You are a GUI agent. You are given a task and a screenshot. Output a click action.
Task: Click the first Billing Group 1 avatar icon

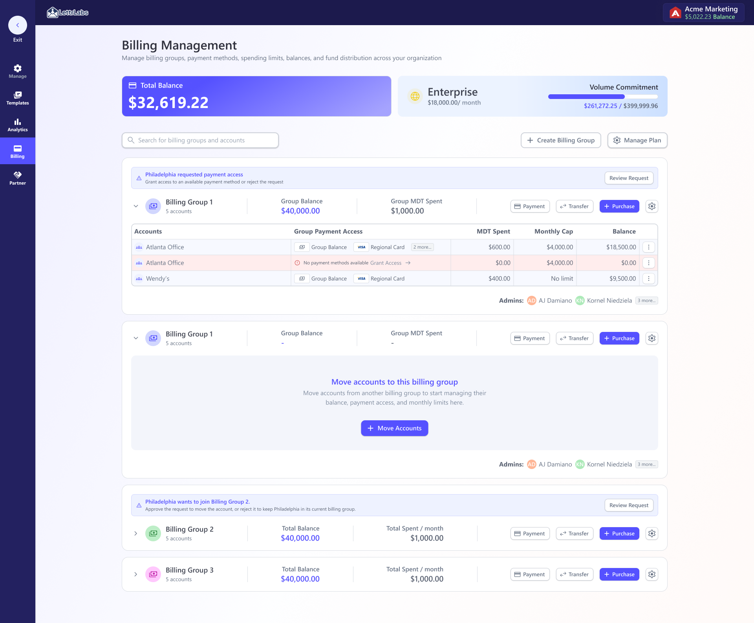153,206
